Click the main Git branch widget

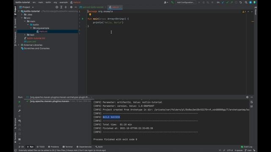point(248,150)
